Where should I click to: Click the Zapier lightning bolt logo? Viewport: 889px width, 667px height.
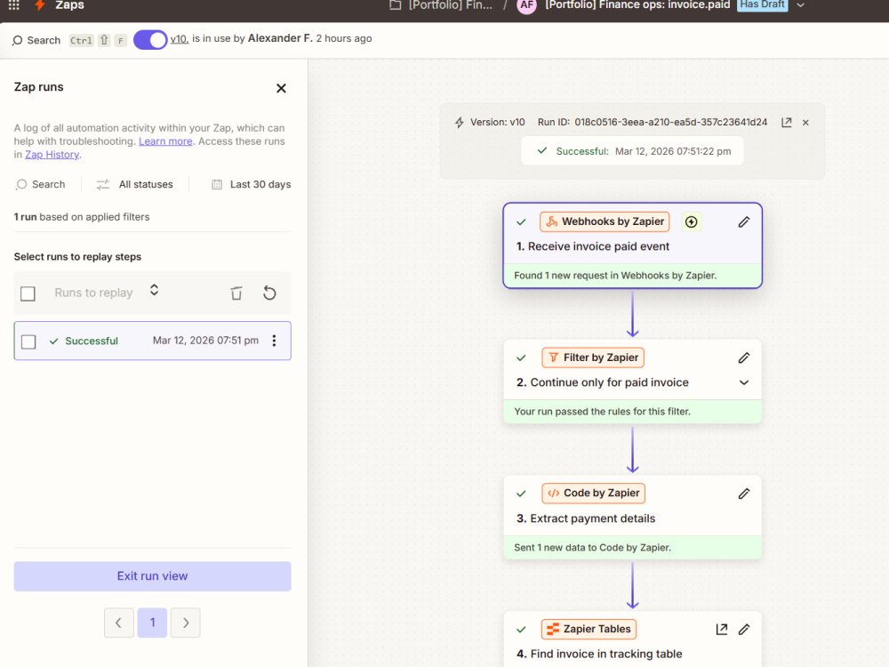(40, 5)
